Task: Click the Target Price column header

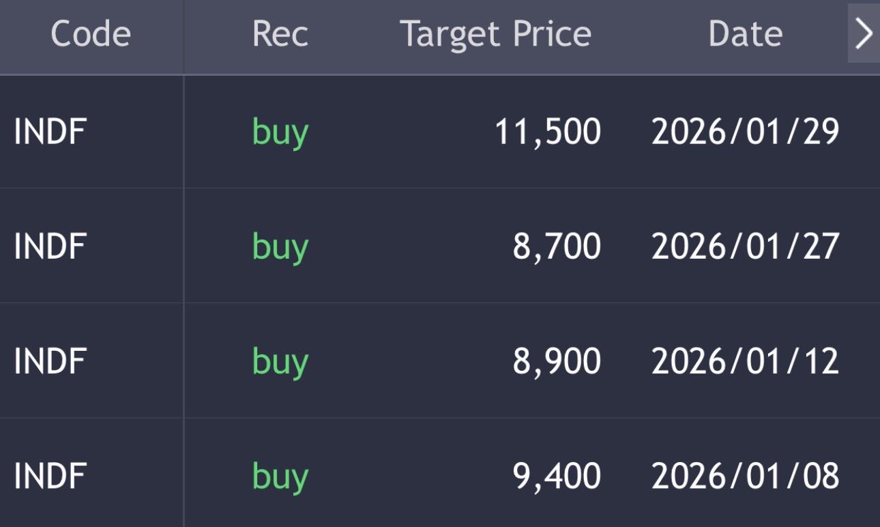Action: coord(495,33)
